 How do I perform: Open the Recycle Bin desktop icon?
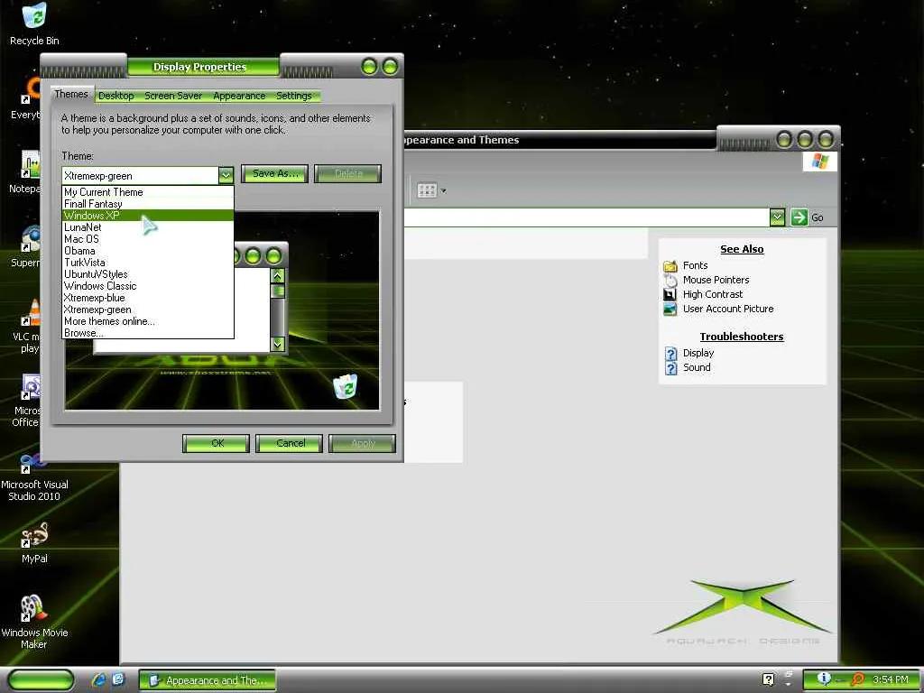pos(34,16)
